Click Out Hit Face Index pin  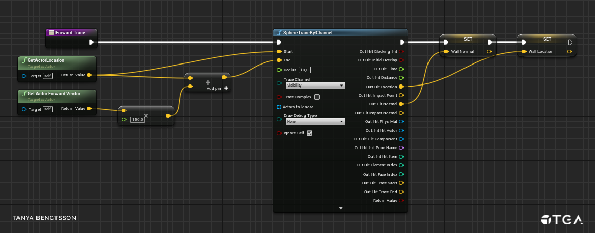pos(401,175)
